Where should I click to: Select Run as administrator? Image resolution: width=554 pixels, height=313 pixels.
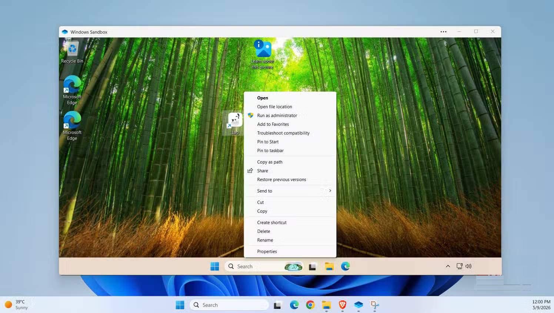[290, 115]
